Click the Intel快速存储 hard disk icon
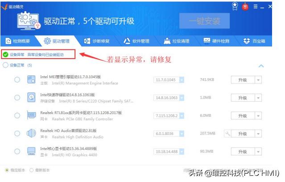The image size is (285, 182). (x=31, y=97)
